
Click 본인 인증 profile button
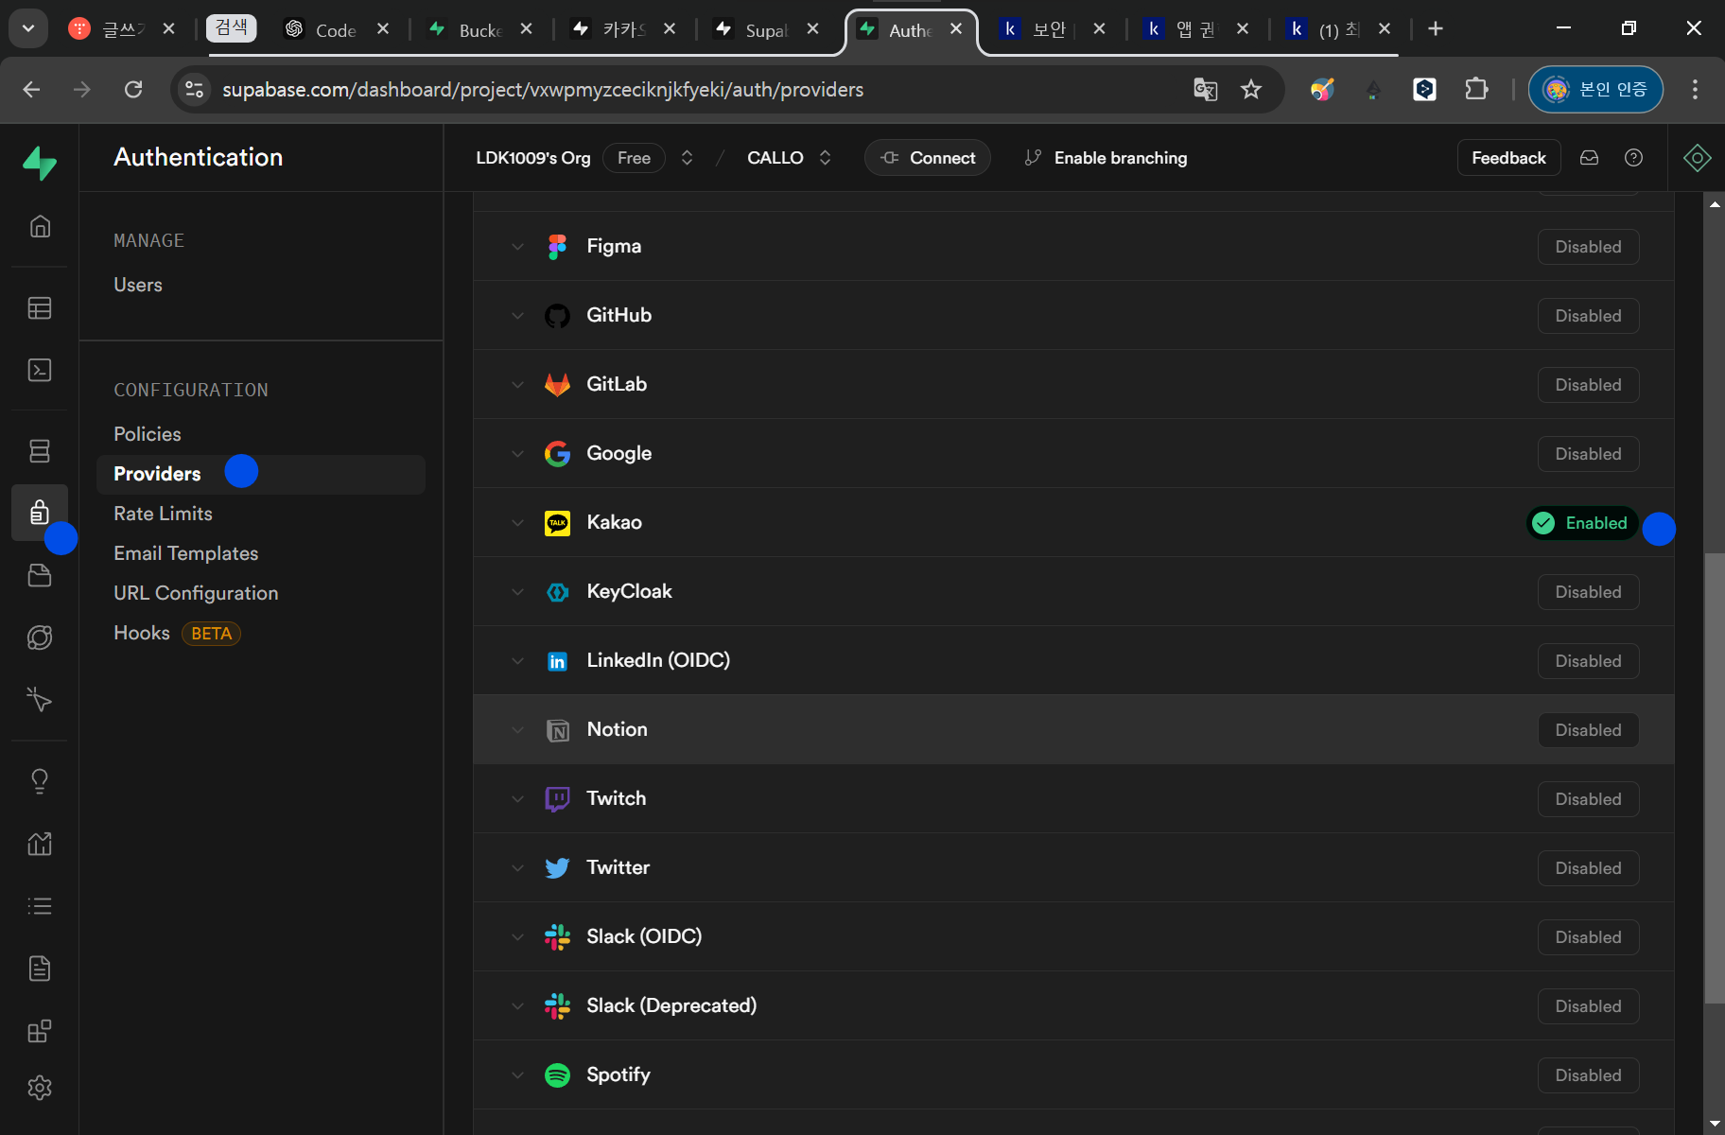[x=1595, y=90]
